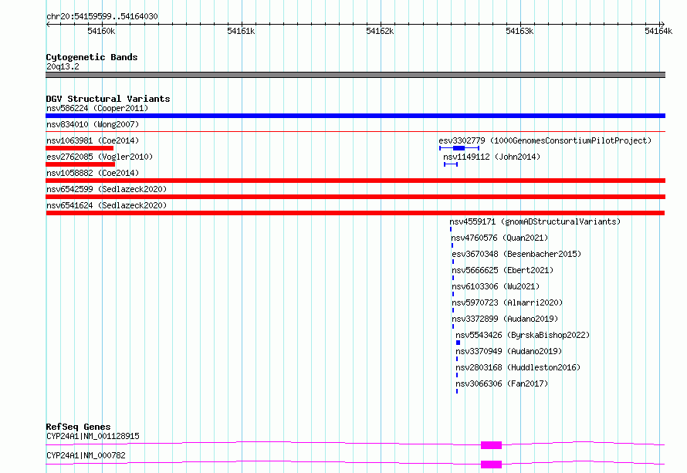
Task: Open esv2762085 (Vogler2010) variant label
Action: [x=100, y=157]
